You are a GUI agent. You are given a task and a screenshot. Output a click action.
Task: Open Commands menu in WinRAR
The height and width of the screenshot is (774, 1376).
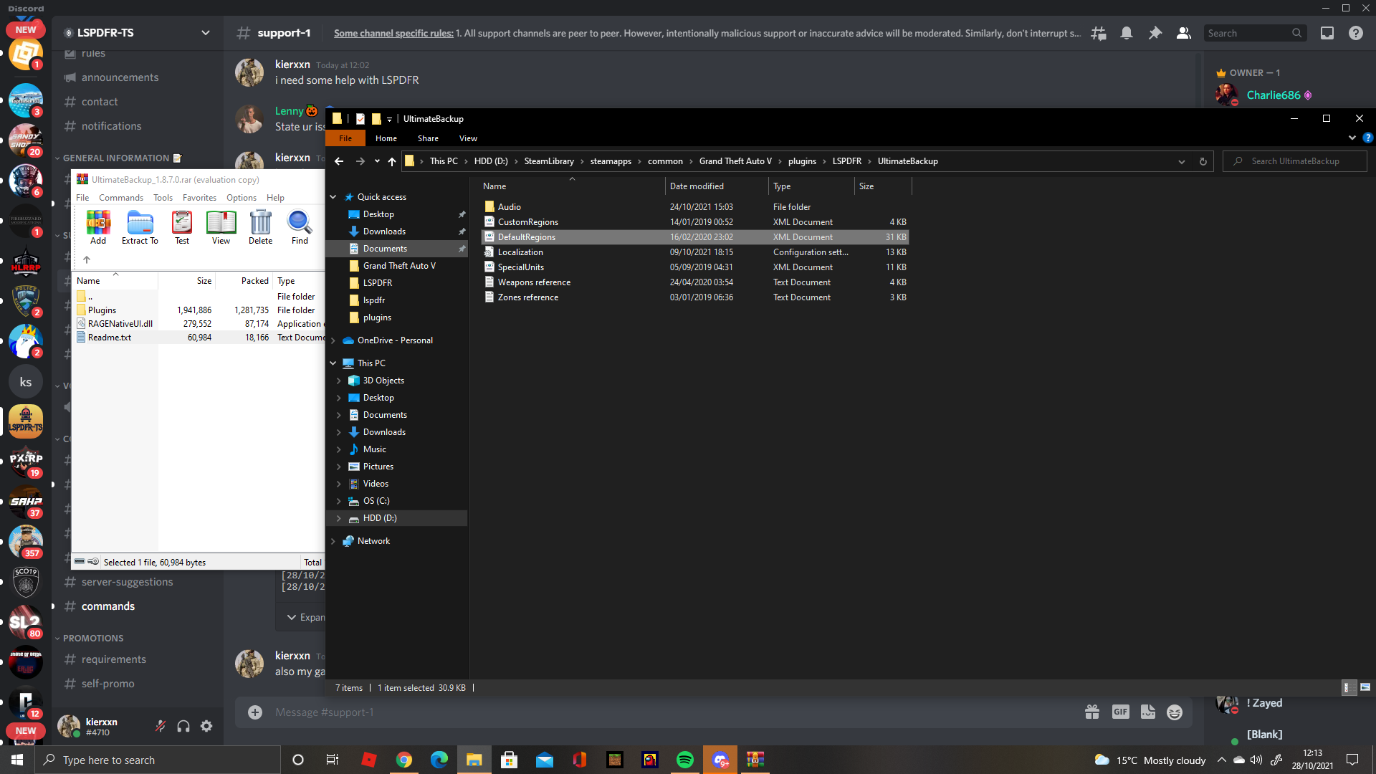[x=120, y=198]
